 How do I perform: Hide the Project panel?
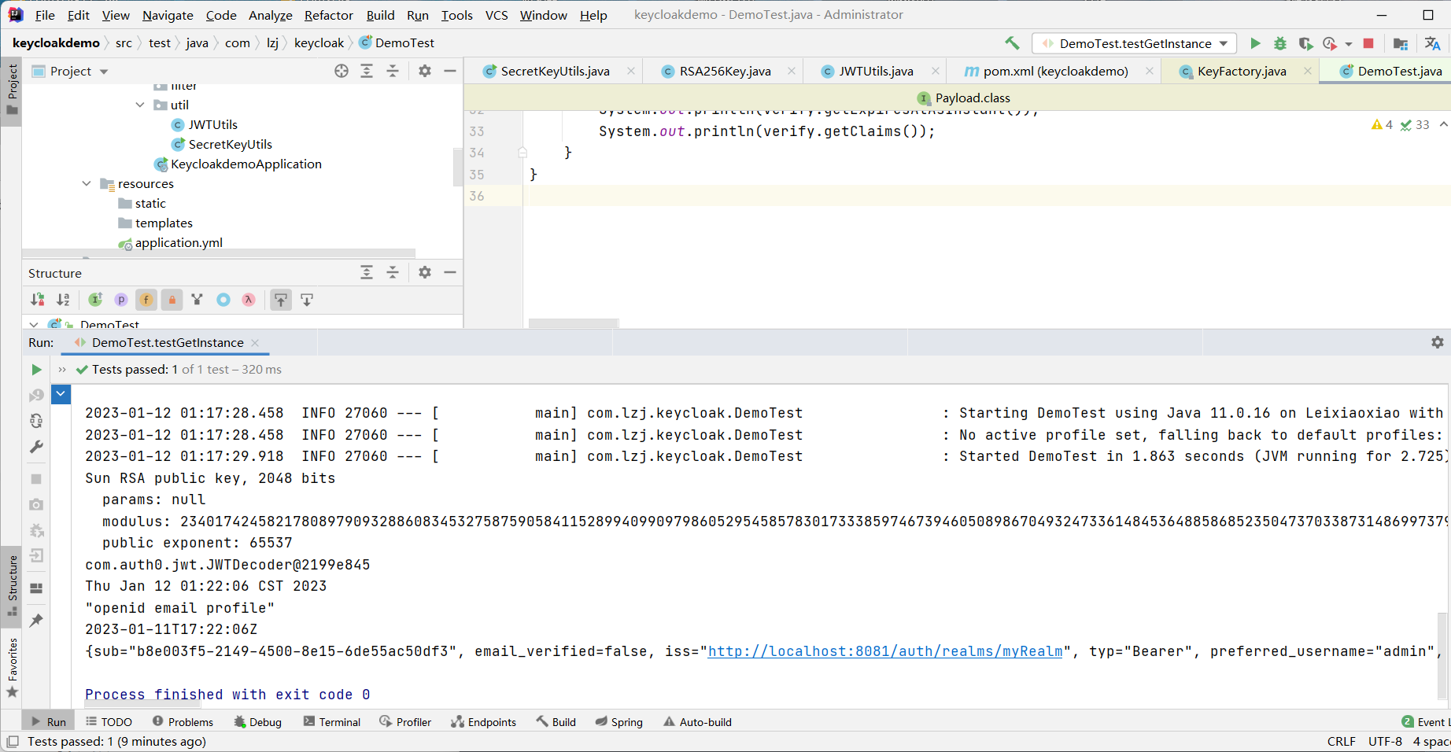pos(450,71)
